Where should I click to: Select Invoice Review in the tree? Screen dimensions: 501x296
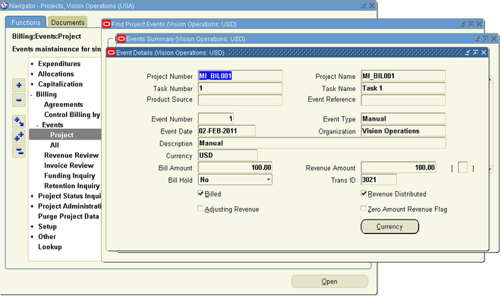tap(68, 165)
